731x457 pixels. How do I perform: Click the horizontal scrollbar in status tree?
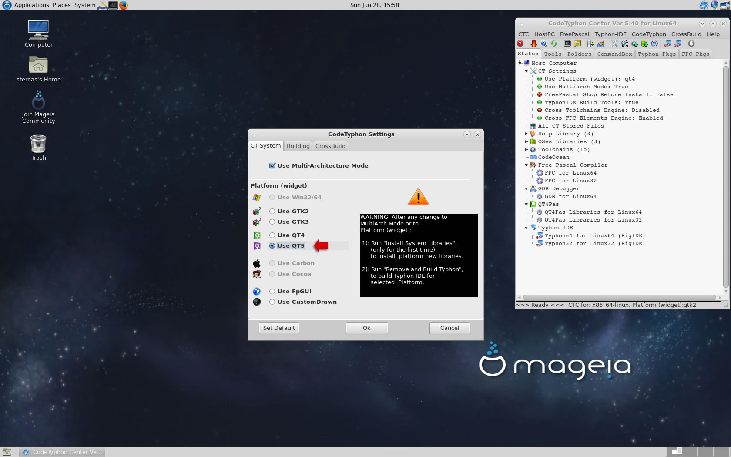coord(620,298)
